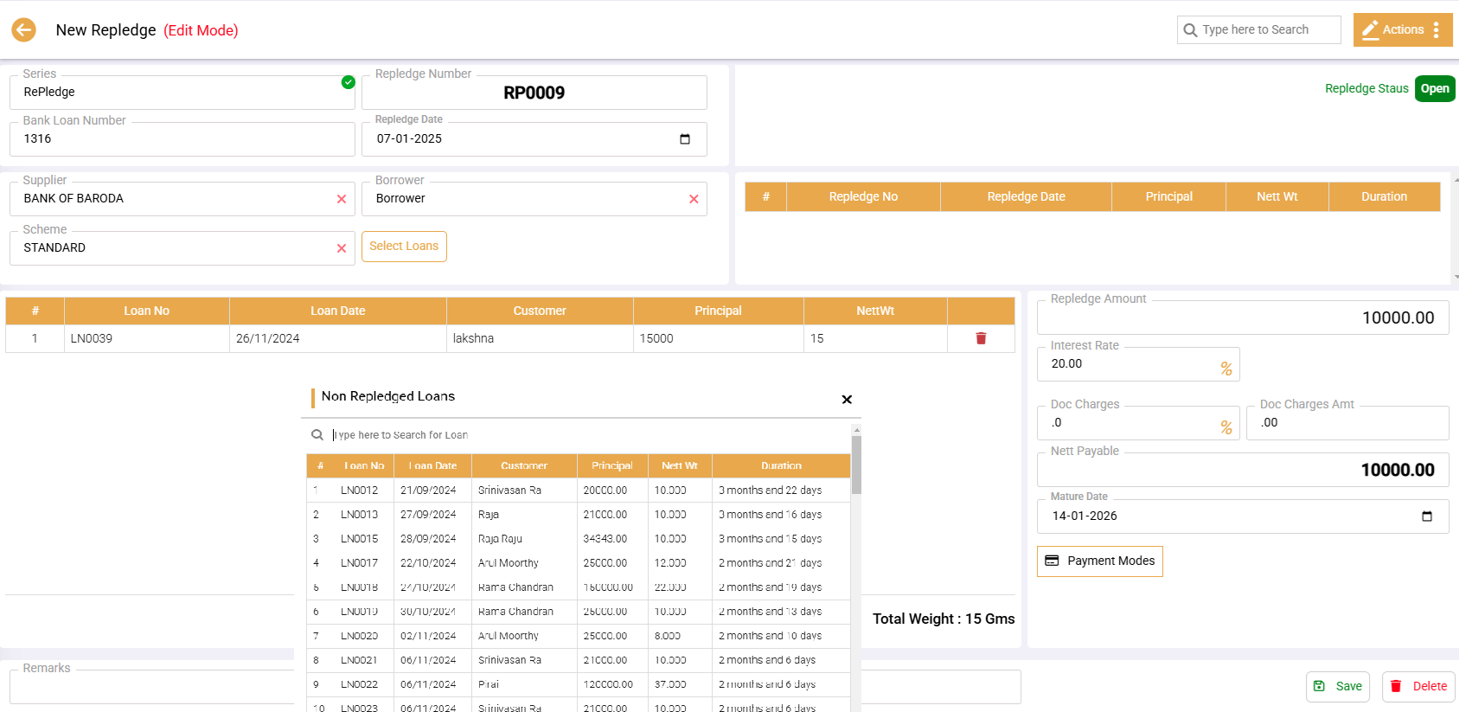1459x712 pixels.
Task: Click the Nett Payable amount
Action: (x=1243, y=470)
